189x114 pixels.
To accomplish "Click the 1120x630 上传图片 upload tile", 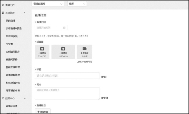I will [x=63, y=52].
